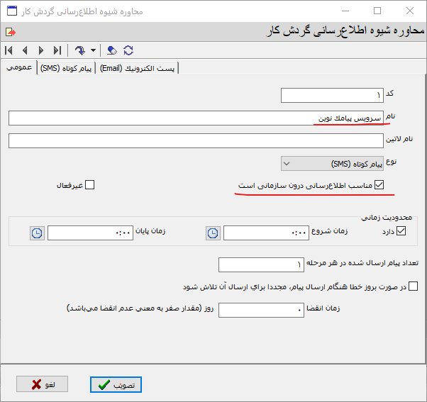The width and height of the screenshot is (427, 402).
Task: Toggle the غیرفعال checkbox
Action: 89,186
